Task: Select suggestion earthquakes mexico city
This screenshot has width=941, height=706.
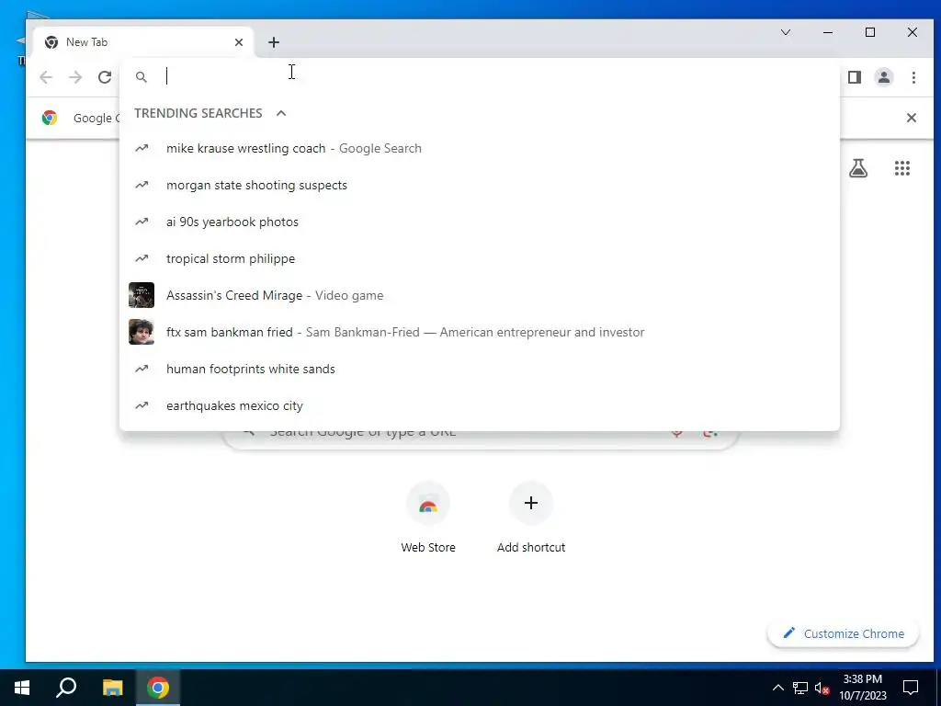Action: click(480, 405)
